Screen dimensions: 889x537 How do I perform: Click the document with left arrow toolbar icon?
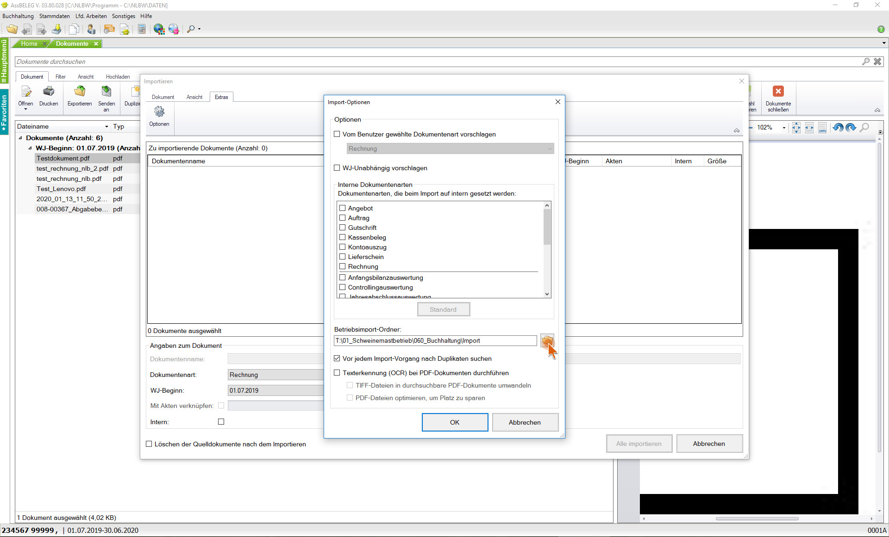click(27, 29)
